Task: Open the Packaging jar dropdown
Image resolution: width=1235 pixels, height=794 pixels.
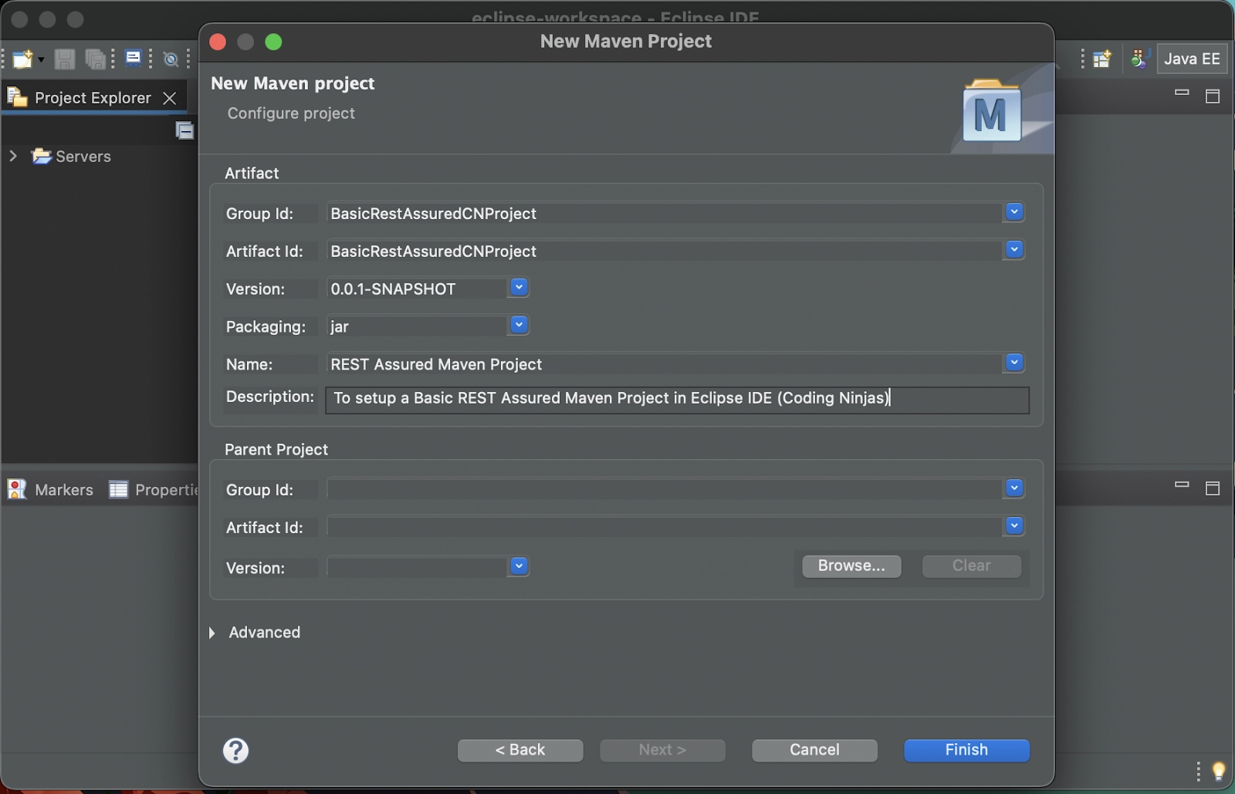Action: tap(519, 325)
